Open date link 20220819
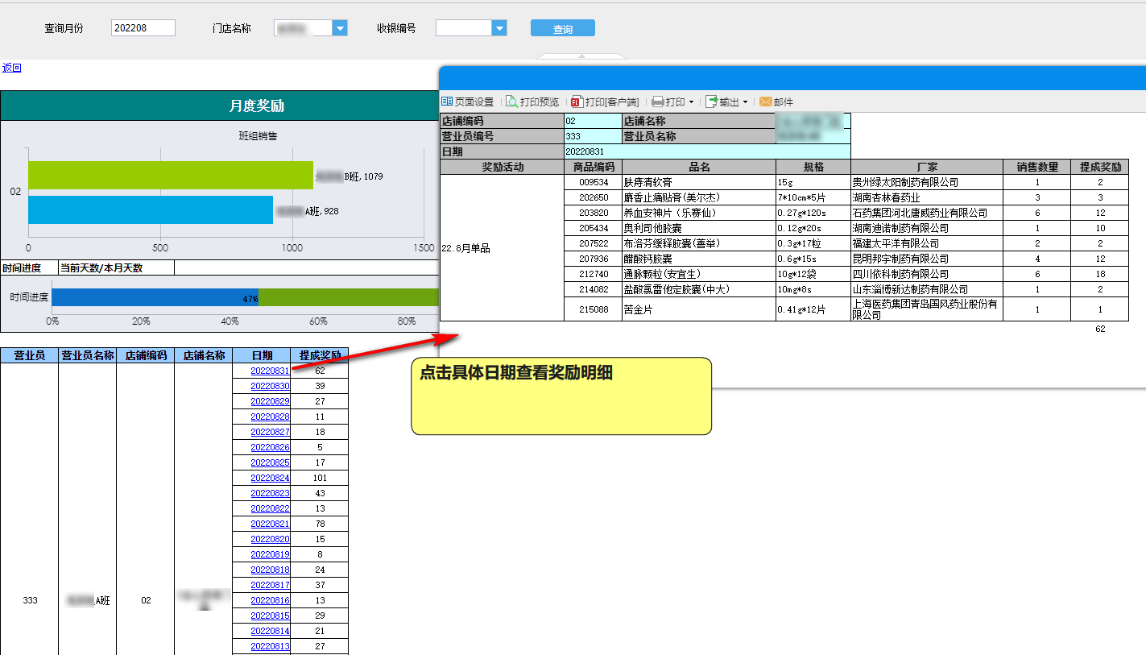The width and height of the screenshot is (1146, 655). pyautogui.click(x=270, y=554)
